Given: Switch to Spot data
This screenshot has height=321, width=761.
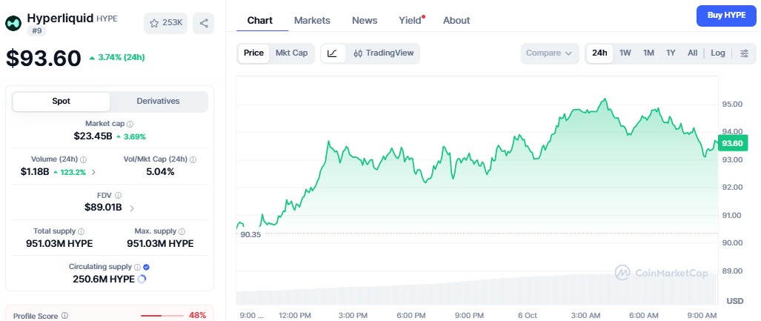Looking at the screenshot, I should click(62, 102).
